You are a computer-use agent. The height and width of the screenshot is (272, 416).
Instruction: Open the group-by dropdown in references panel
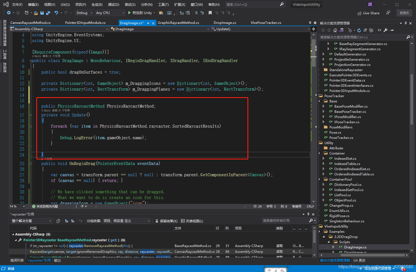click(126, 221)
